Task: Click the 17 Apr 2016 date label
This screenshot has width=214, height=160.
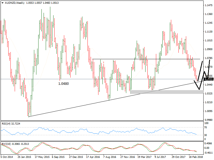Action: (93, 157)
